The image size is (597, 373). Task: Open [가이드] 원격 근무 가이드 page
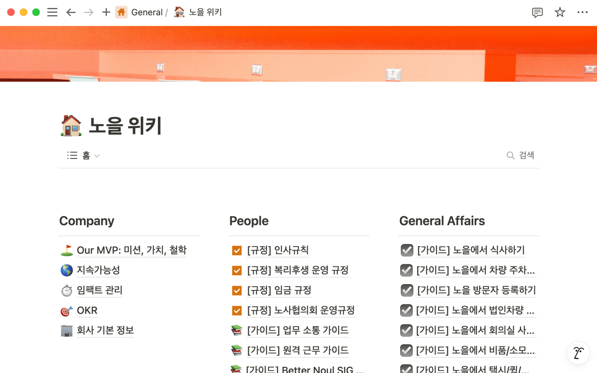pos(298,350)
